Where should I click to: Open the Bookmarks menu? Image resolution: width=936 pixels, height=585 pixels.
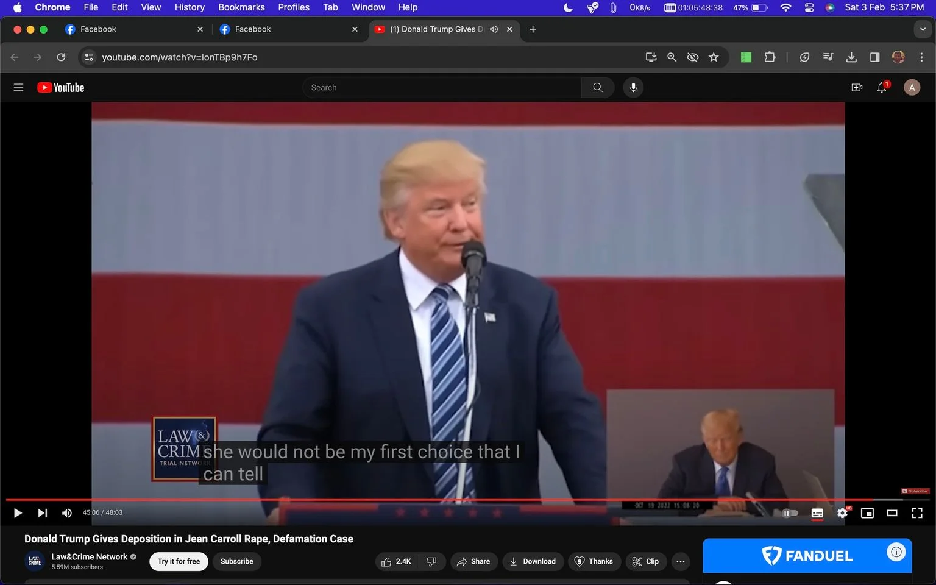point(241,7)
